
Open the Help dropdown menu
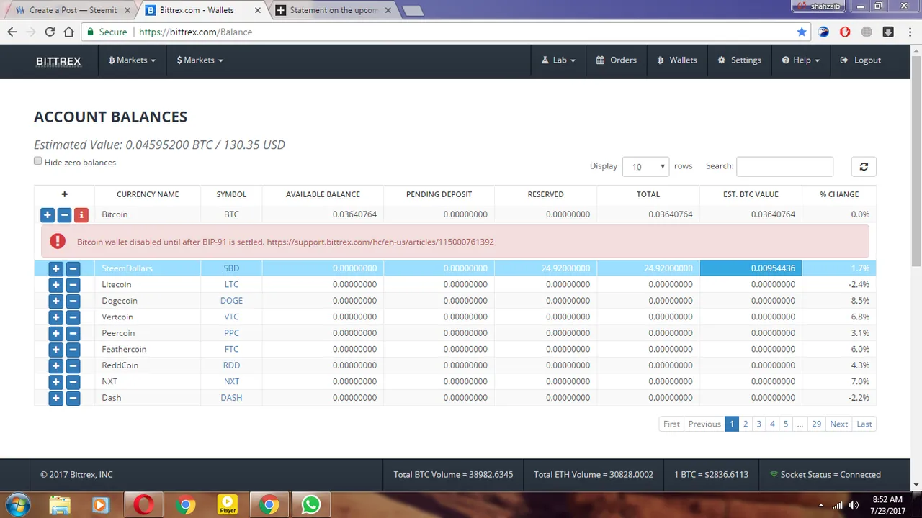point(800,60)
